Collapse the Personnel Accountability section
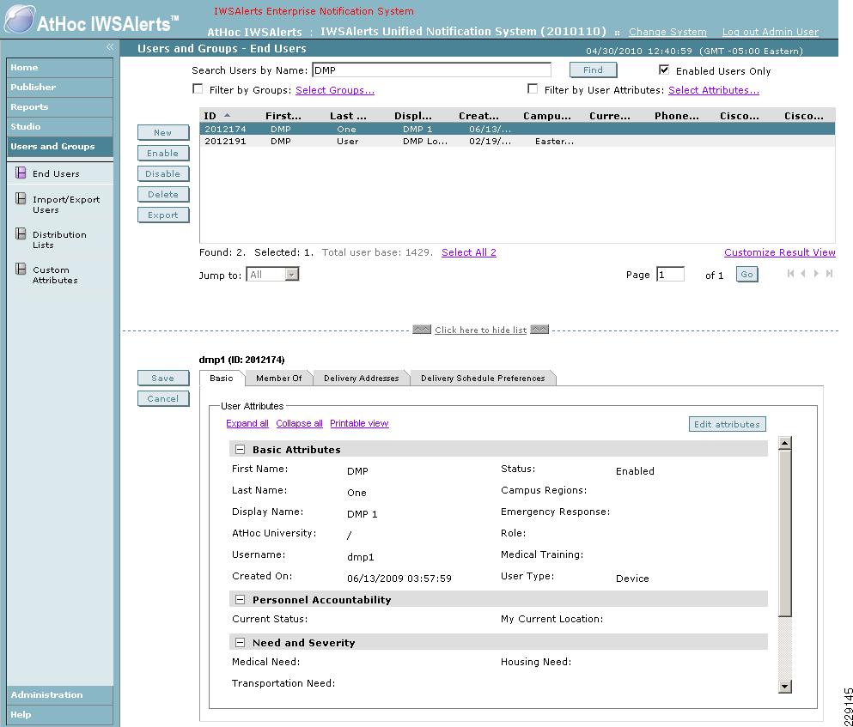The height and width of the screenshot is (727, 853). click(240, 600)
